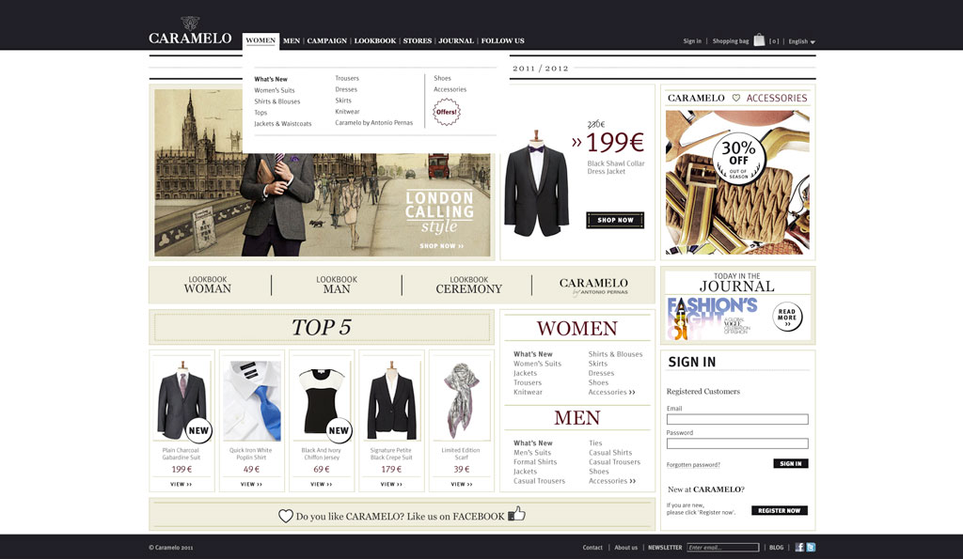Click the Signature Petite Black Crepe Suit thumbnail
The width and height of the screenshot is (963, 559).
click(x=391, y=400)
